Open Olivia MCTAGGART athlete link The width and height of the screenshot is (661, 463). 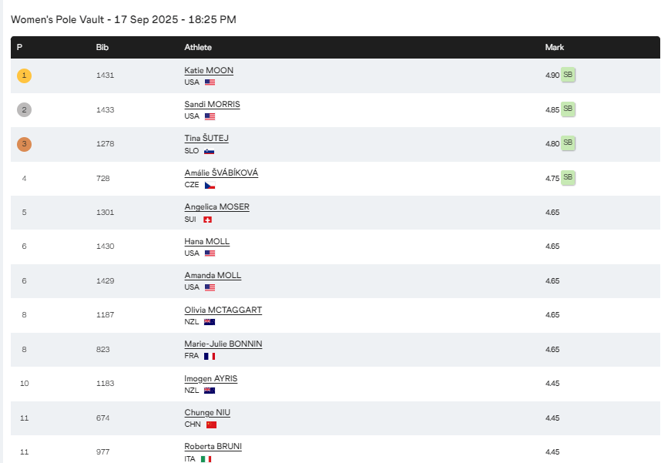(x=223, y=310)
